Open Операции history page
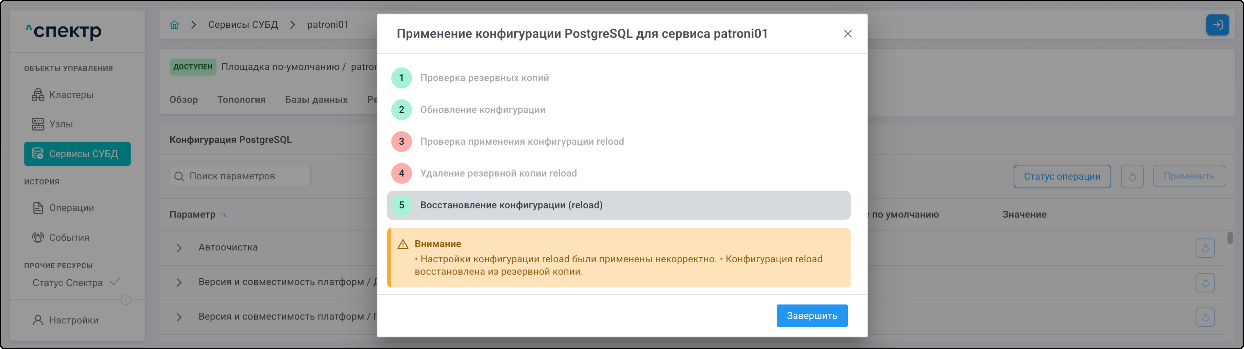This screenshot has height=349, width=1244. [71, 208]
